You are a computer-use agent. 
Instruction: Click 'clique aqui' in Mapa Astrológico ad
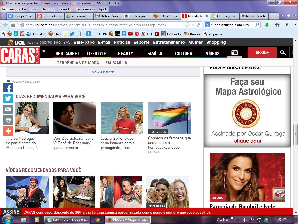coord(247,141)
